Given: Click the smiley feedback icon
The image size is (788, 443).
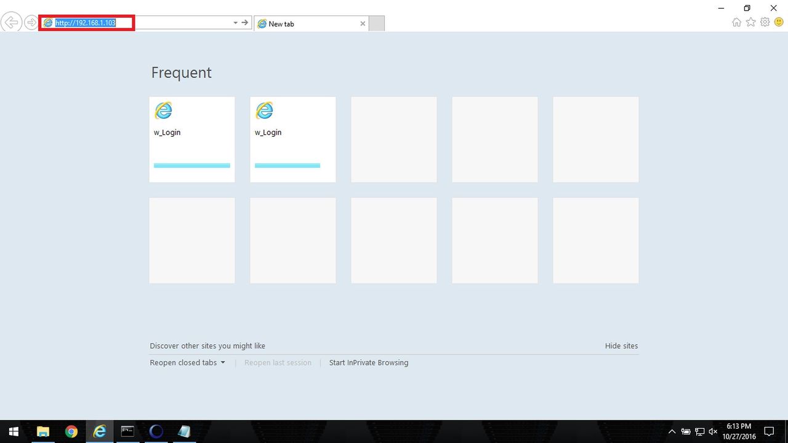Looking at the screenshot, I should [779, 22].
